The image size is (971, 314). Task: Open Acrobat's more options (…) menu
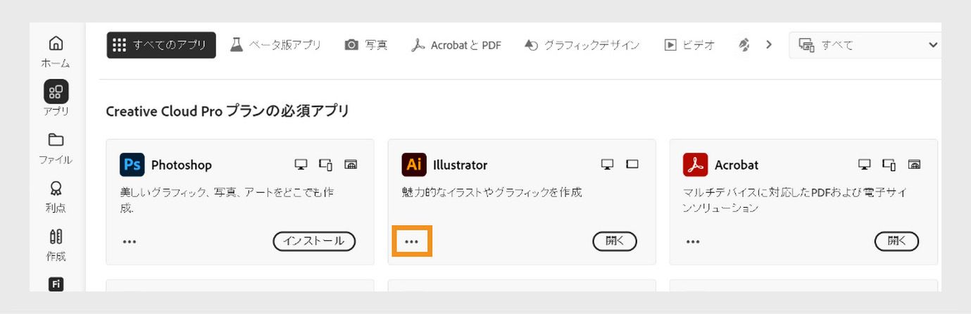[x=693, y=241]
